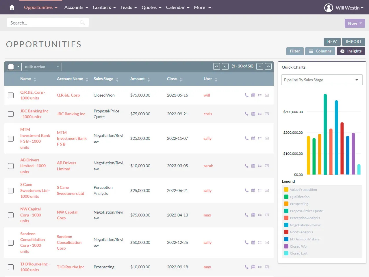Select the S Cane Sweeteners row checkbox

coord(11,191)
